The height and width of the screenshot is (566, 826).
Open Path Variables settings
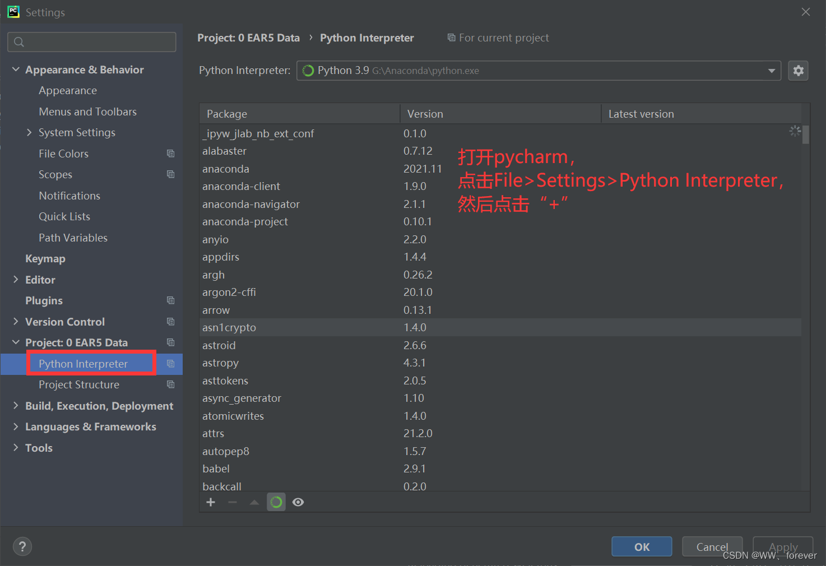(73, 238)
